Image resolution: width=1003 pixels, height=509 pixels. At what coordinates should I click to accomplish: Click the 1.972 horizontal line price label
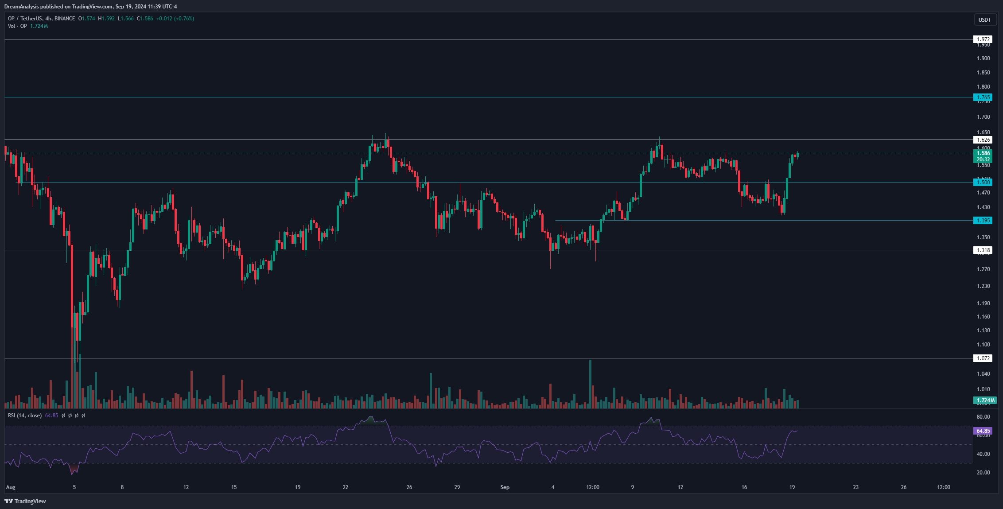[983, 39]
